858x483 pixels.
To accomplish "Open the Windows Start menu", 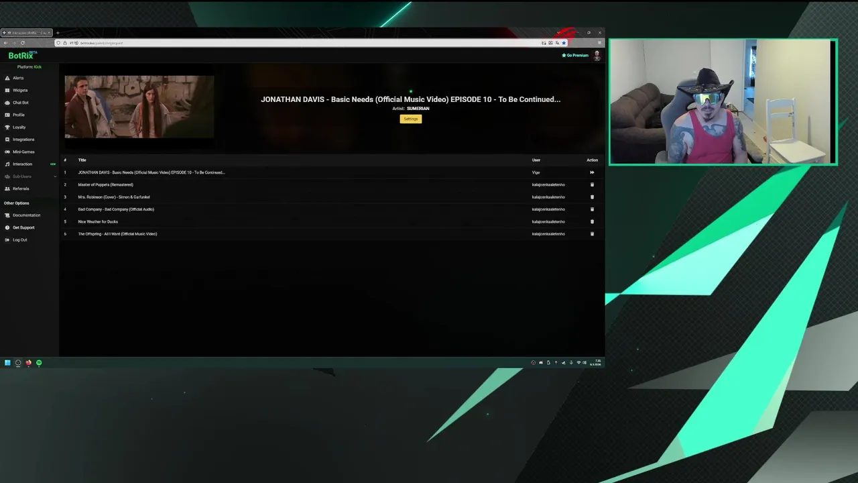I will (7, 363).
